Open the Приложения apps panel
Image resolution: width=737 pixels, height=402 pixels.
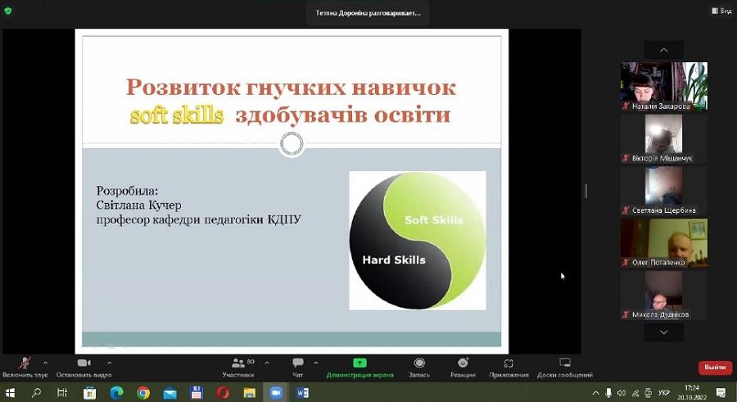tap(509, 365)
